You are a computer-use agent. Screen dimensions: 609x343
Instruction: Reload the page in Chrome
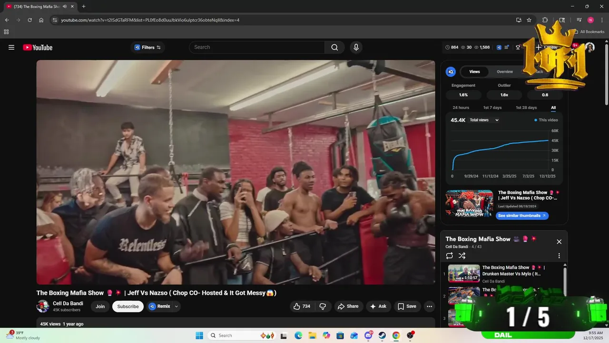click(29, 20)
